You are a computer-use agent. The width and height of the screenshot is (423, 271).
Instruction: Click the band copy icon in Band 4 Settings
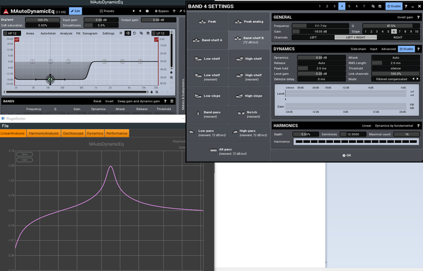pyautogui.click(x=373, y=6)
